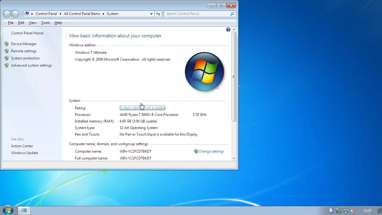The height and width of the screenshot is (215, 382).
Task: Open the Action Center flag tray icon
Action: click(x=331, y=211)
